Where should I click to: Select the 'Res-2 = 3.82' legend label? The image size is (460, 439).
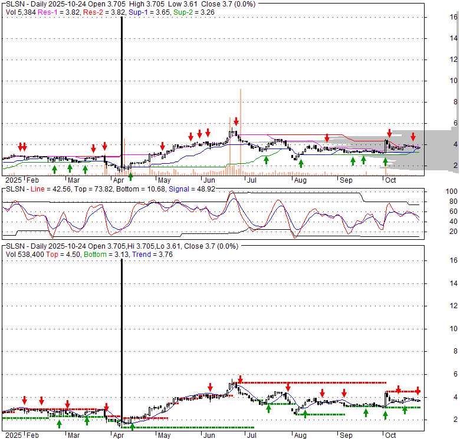coord(104,12)
